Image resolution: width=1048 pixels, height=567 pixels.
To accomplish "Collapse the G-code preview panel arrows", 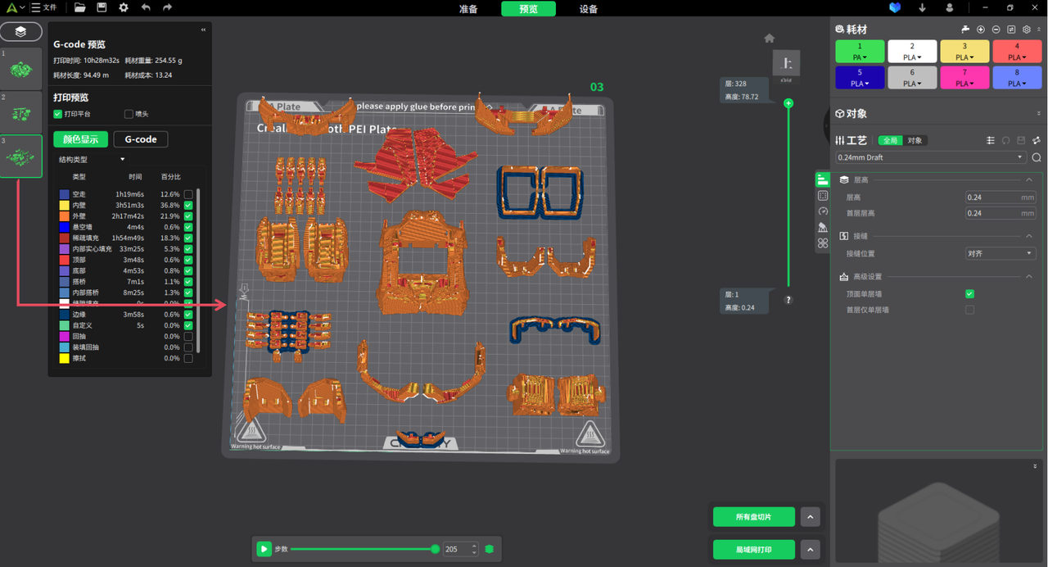I will pos(203,30).
